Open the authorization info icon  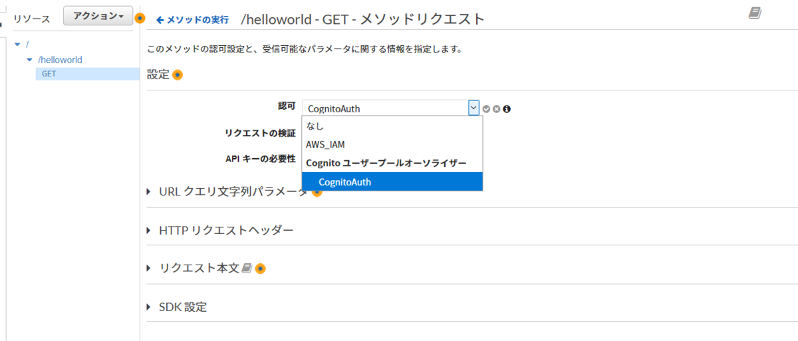pos(507,109)
